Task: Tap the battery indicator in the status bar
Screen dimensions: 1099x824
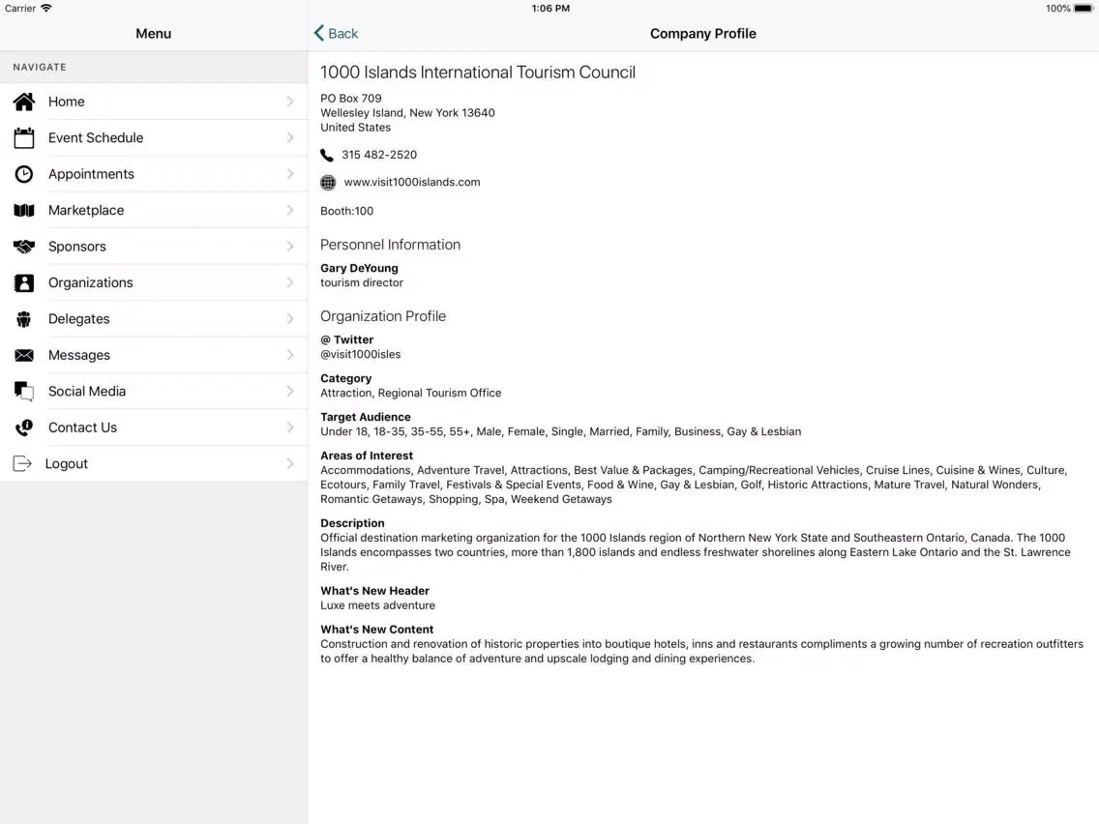Action: coord(1084,9)
